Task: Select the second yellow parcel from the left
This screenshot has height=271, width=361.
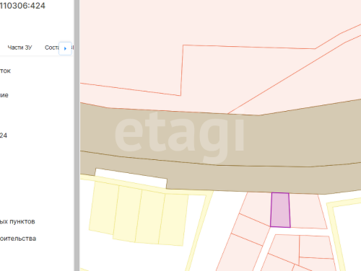Action: (x=127, y=213)
